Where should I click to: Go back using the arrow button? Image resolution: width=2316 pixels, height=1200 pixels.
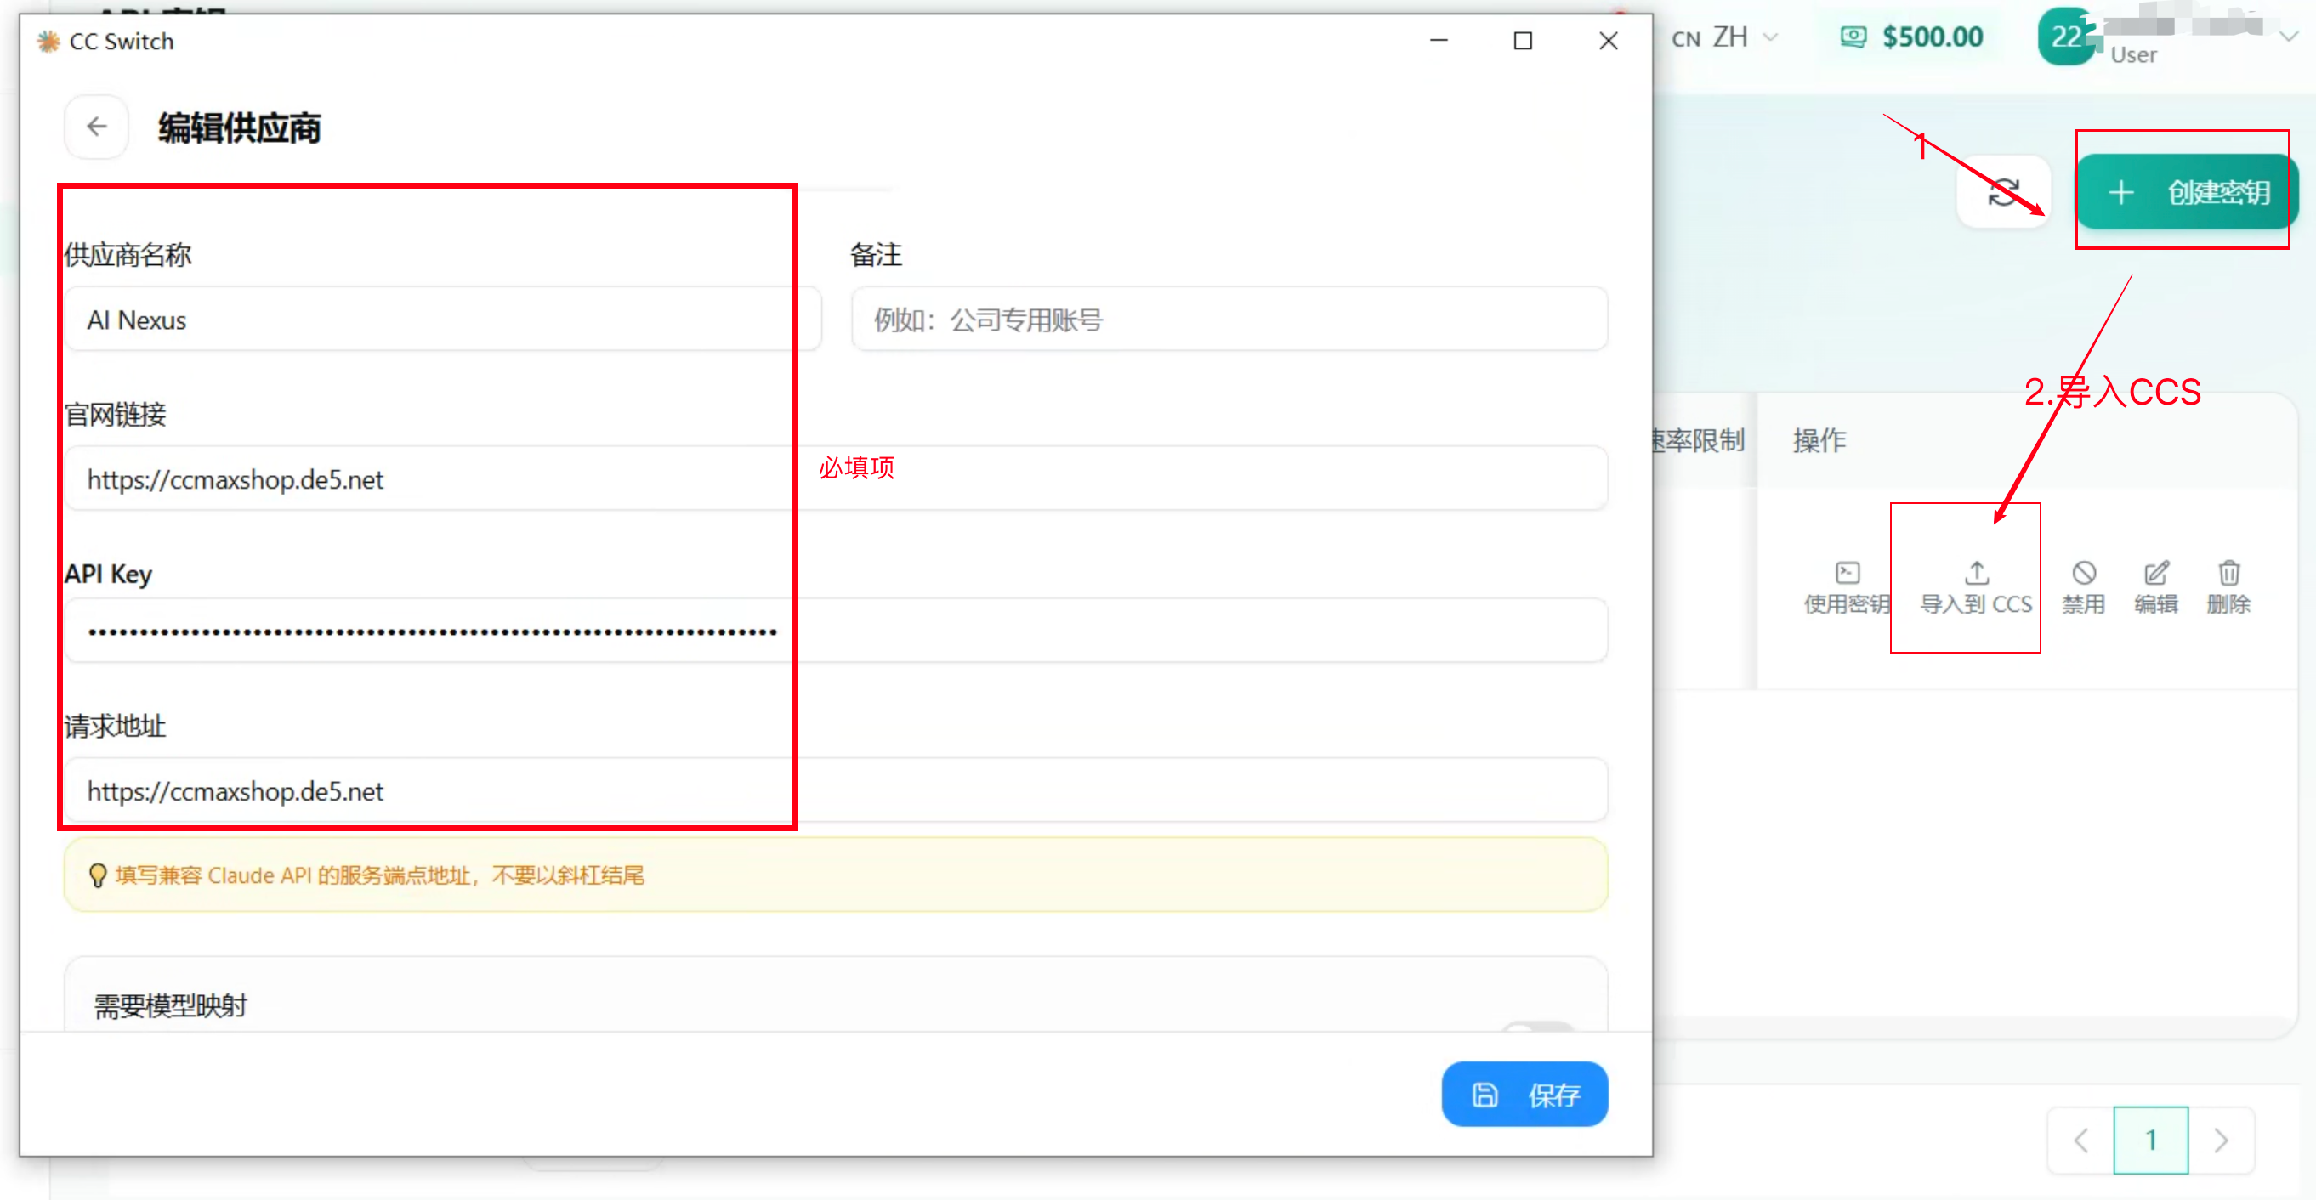(x=96, y=127)
